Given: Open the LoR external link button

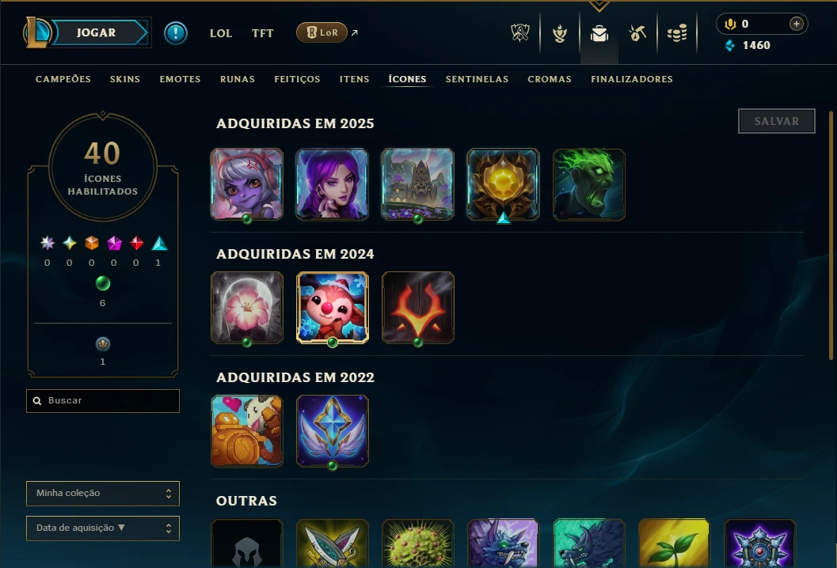Looking at the screenshot, I should [x=321, y=32].
